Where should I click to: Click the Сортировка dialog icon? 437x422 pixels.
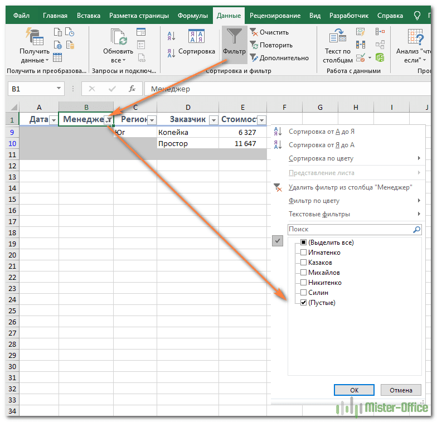tap(196, 37)
